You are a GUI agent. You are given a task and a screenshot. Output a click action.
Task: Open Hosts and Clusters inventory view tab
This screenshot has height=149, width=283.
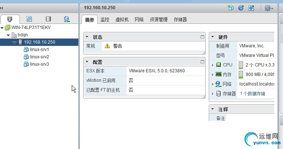(10, 19)
